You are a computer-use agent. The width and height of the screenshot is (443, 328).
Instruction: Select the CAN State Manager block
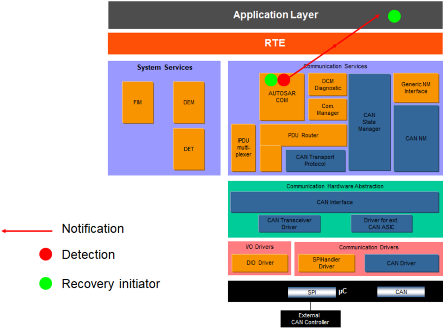tap(370, 122)
